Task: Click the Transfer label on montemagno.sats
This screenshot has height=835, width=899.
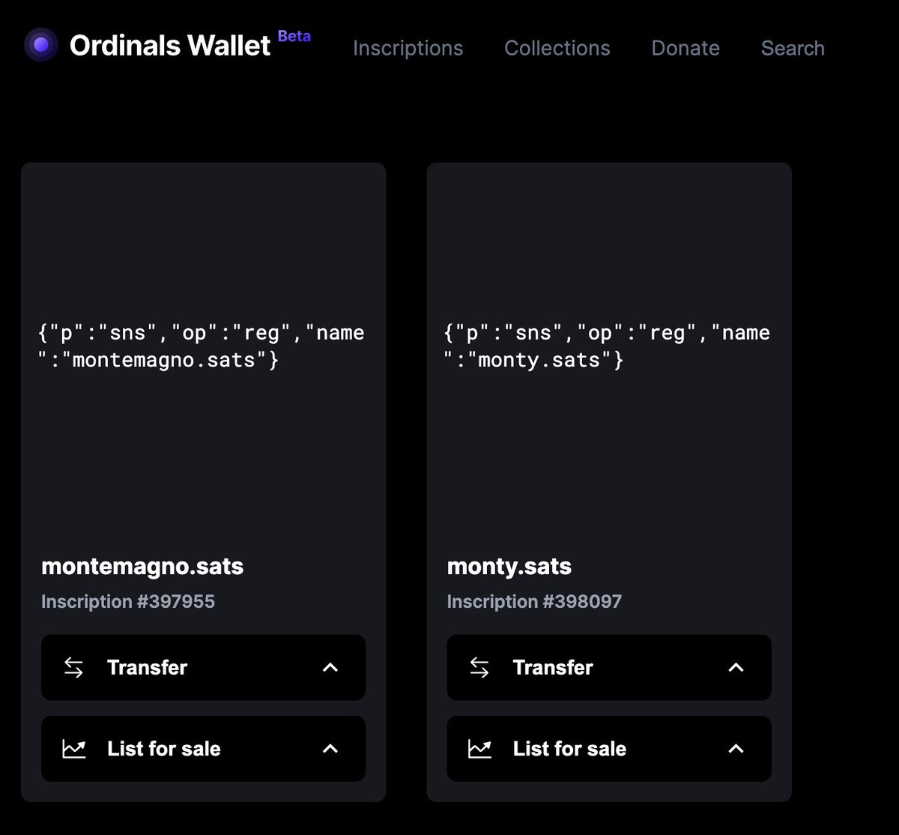Action: pos(147,667)
